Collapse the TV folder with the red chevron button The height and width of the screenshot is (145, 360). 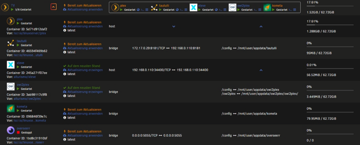tap(53, 7)
